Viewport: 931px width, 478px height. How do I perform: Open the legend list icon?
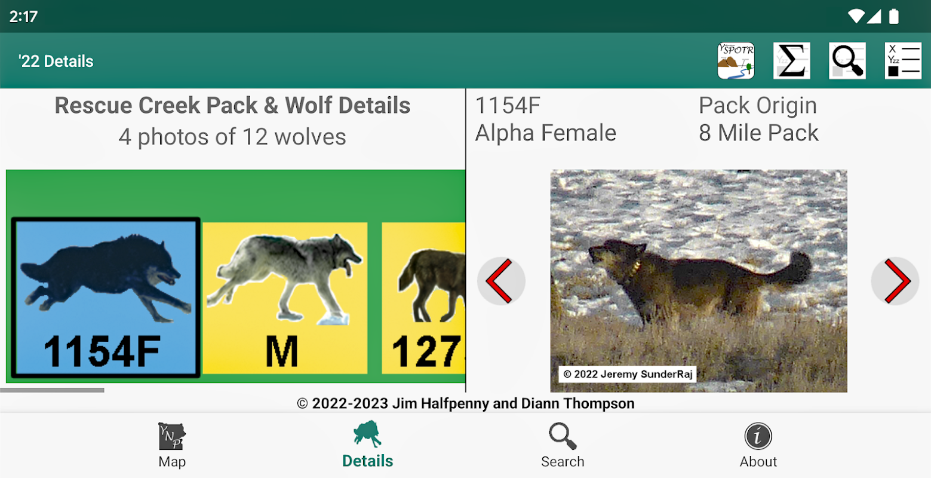click(x=903, y=61)
